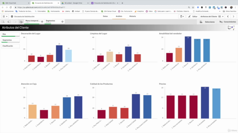Open Otros favoritos folder
Image resolution: width=238 pixels, height=133 pixels.
[229, 11]
